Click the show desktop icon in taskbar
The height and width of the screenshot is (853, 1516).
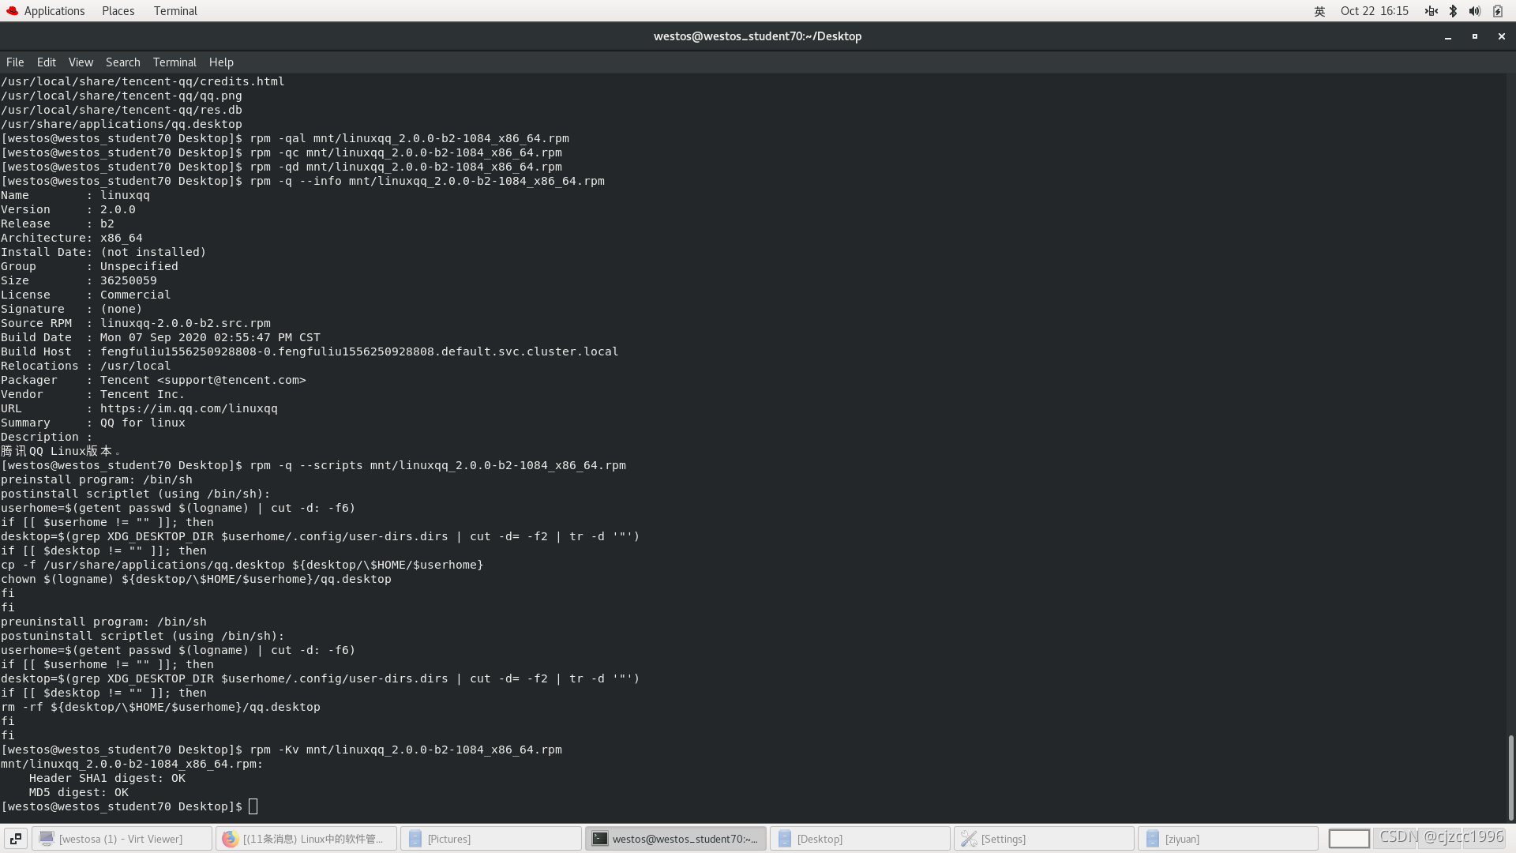tap(16, 839)
